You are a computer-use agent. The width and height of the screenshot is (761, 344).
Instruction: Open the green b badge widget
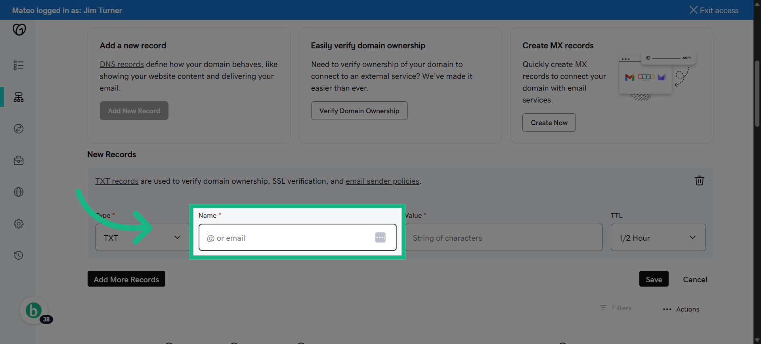click(x=34, y=310)
